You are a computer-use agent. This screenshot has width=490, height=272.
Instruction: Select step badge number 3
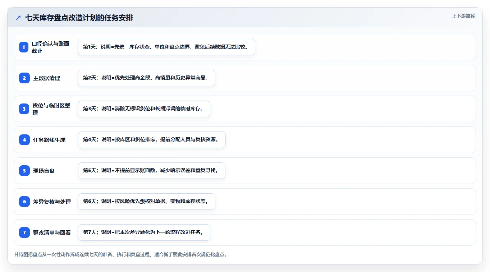[x=24, y=109]
